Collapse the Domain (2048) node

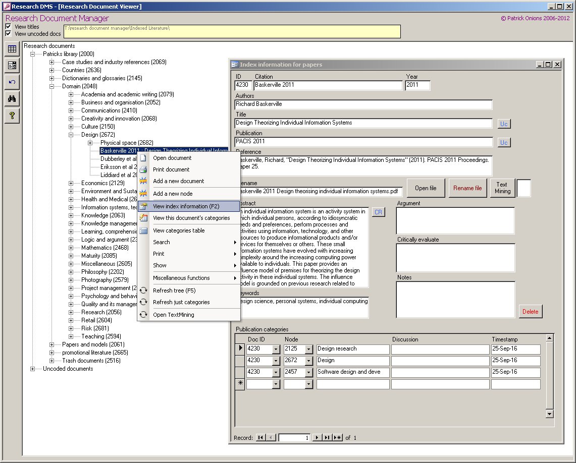[x=52, y=86]
